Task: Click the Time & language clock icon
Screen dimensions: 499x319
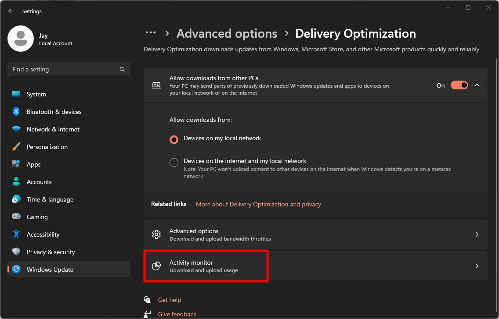Action: (16, 199)
